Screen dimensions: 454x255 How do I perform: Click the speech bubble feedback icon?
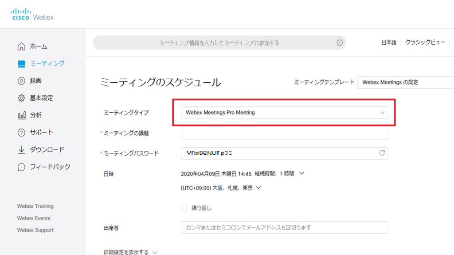tap(21, 167)
